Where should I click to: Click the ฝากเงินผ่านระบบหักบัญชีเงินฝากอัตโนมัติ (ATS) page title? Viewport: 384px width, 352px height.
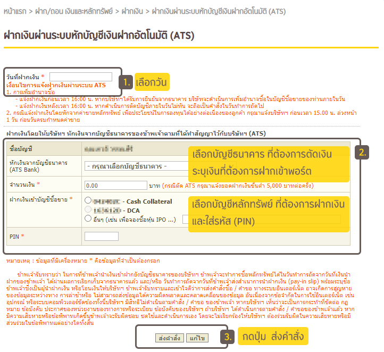[99, 36]
